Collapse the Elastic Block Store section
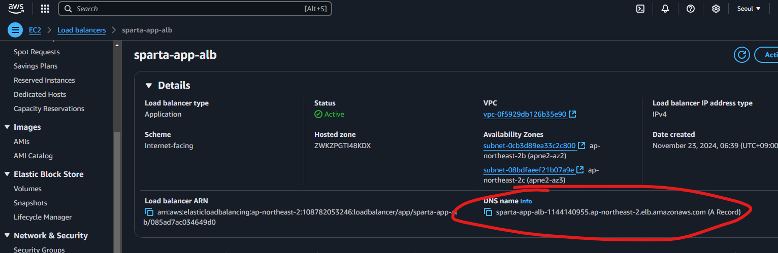778x253 pixels. tap(7, 174)
